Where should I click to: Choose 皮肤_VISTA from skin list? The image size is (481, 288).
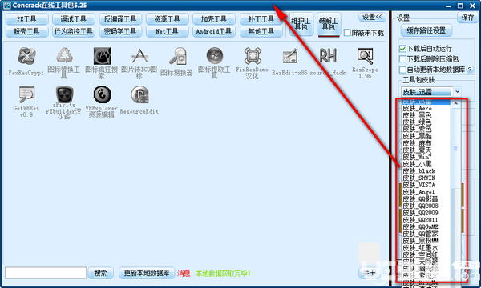click(x=426, y=185)
